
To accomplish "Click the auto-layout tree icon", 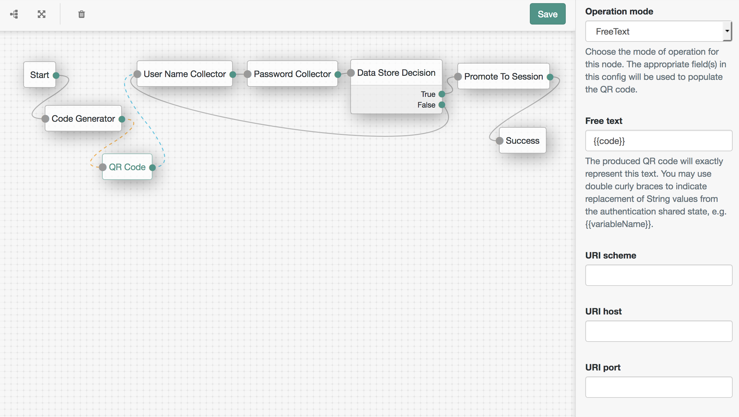I will click(x=14, y=14).
